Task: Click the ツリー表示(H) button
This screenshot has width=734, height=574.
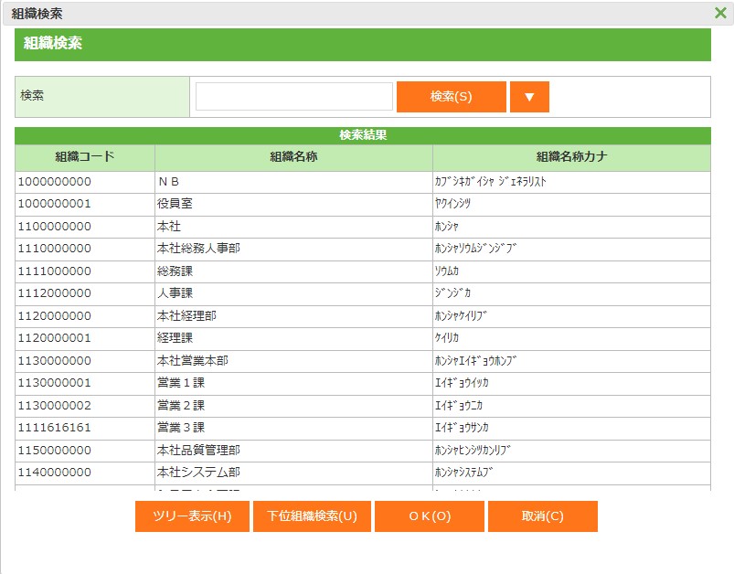Action: (x=192, y=516)
